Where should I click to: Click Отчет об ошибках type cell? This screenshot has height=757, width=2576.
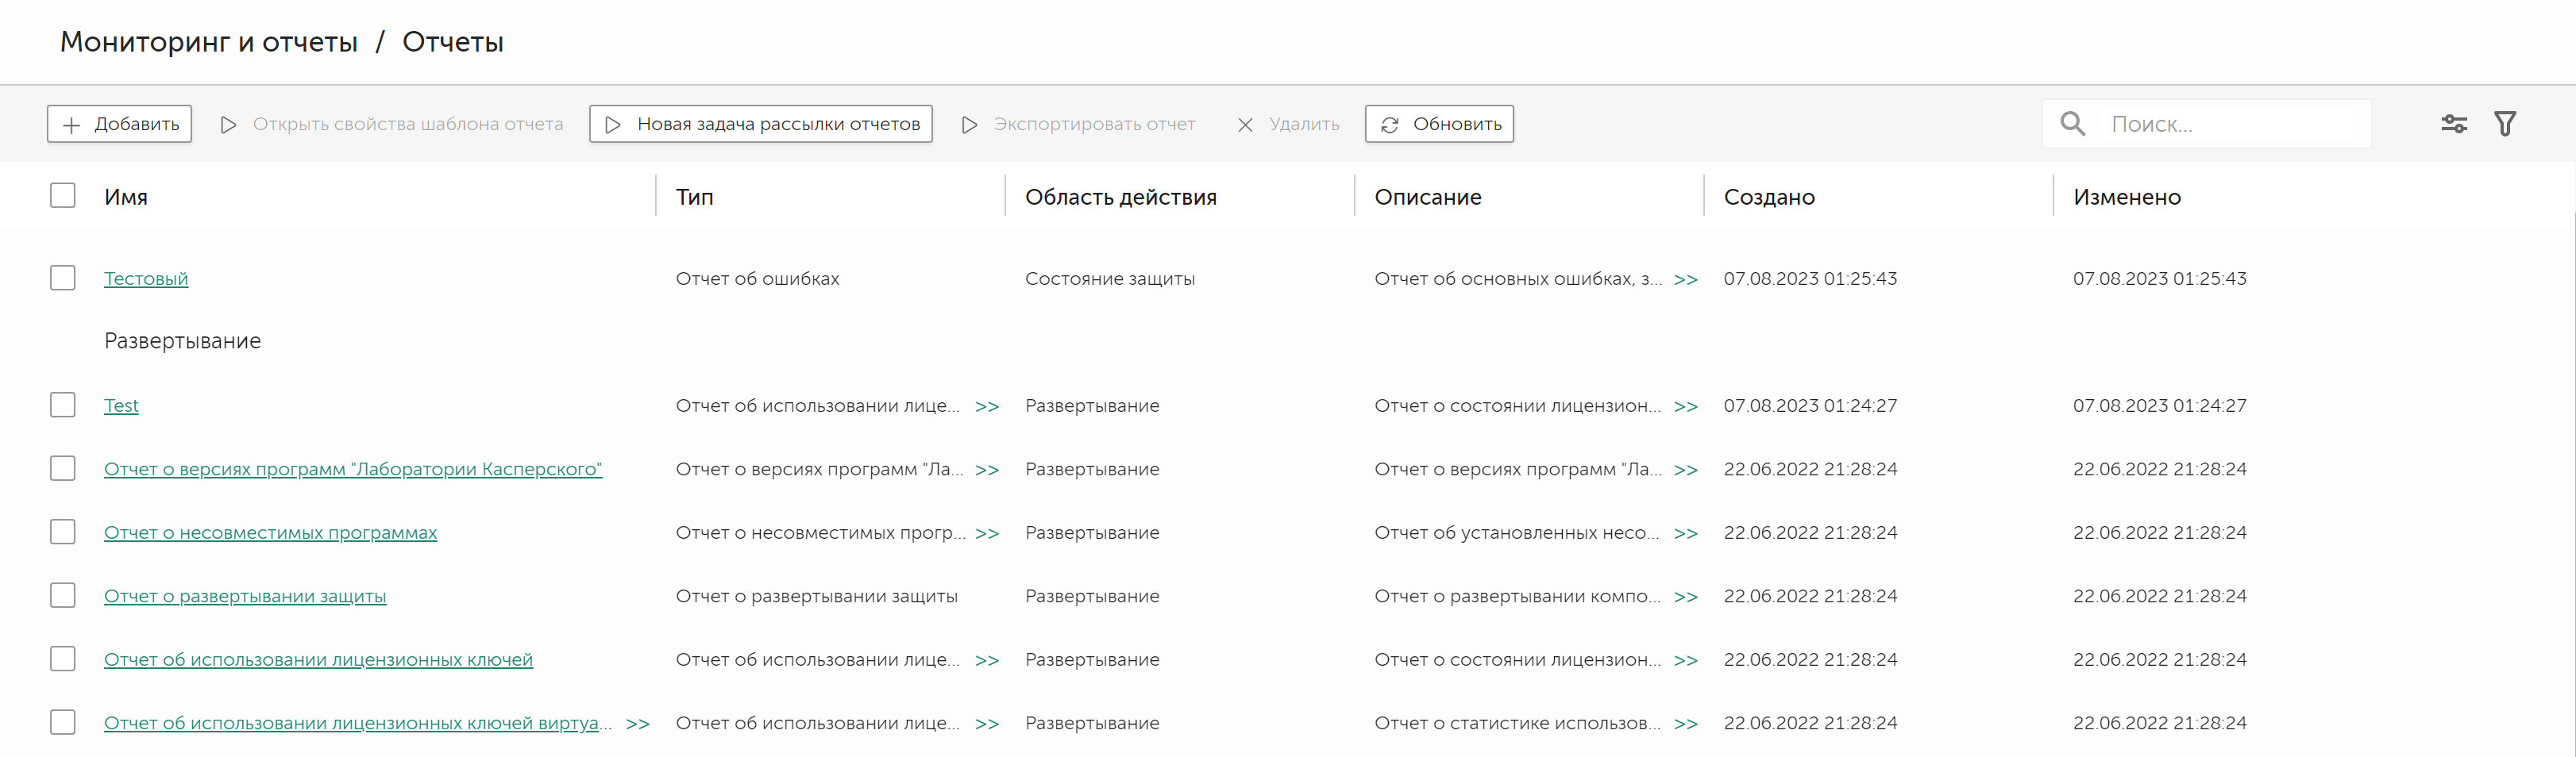(757, 279)
